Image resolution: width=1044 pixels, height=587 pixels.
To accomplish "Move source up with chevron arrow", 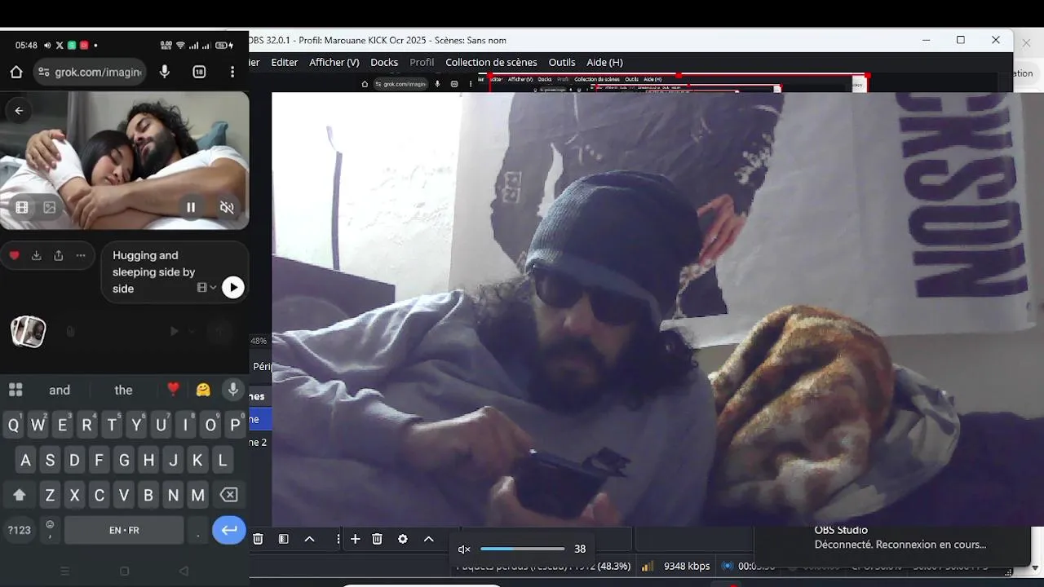I will (x=428, y=539).
